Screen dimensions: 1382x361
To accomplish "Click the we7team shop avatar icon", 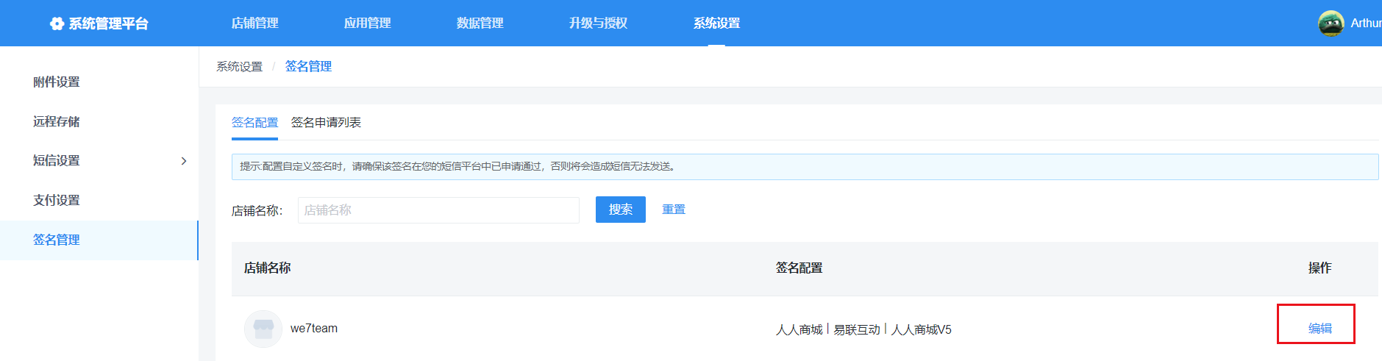I will (263, 329).
